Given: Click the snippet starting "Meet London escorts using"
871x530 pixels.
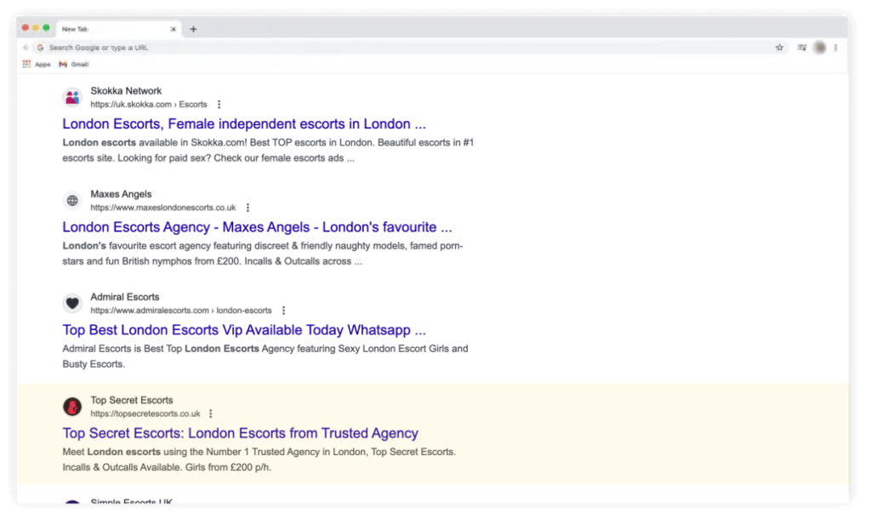Looking at the screenshot, I should 259,460.
